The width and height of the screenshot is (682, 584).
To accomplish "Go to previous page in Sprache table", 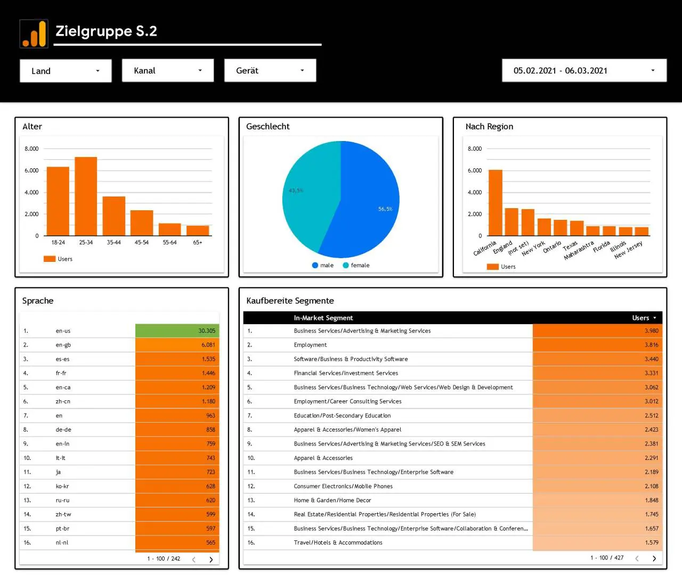I will (193, 560).
